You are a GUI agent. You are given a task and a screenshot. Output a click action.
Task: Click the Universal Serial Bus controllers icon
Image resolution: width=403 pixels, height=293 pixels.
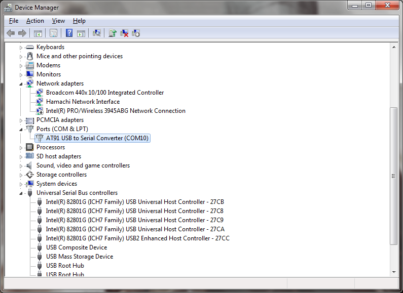tap(30, 193)
